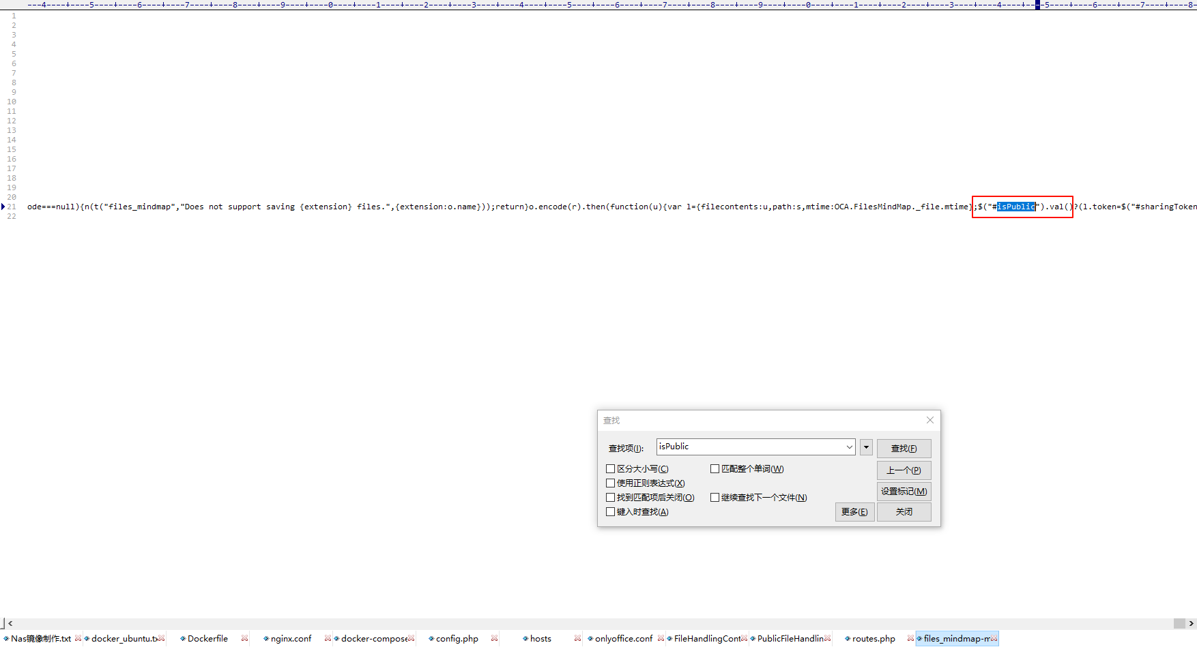Click the "extension:o.name" text in code

tap(438, 207)
